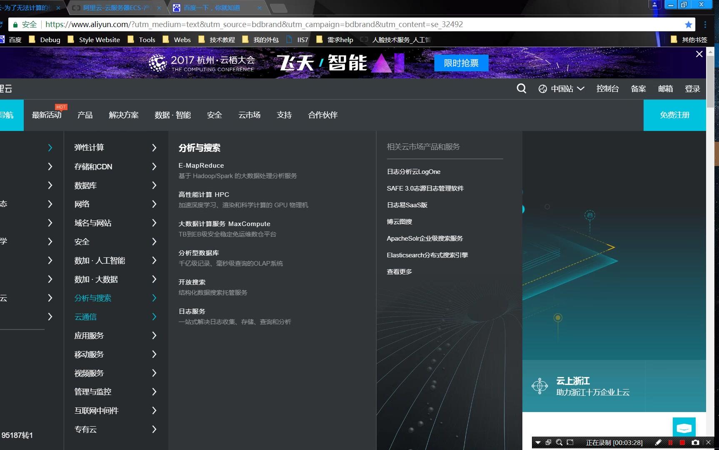719x450 pixels.
Task: Close the 云栖大会 banner with the X
Action: [x=699, y=54]
